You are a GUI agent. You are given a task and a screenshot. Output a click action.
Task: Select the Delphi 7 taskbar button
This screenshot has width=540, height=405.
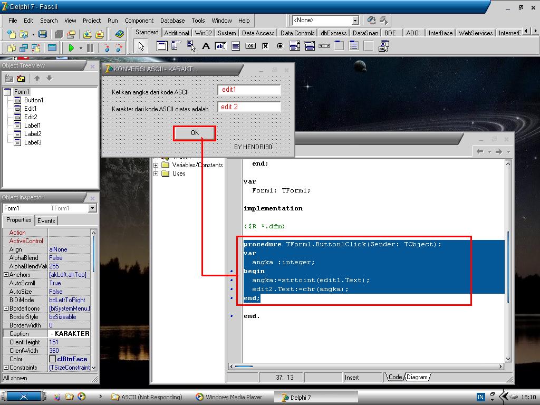point(315,396)
